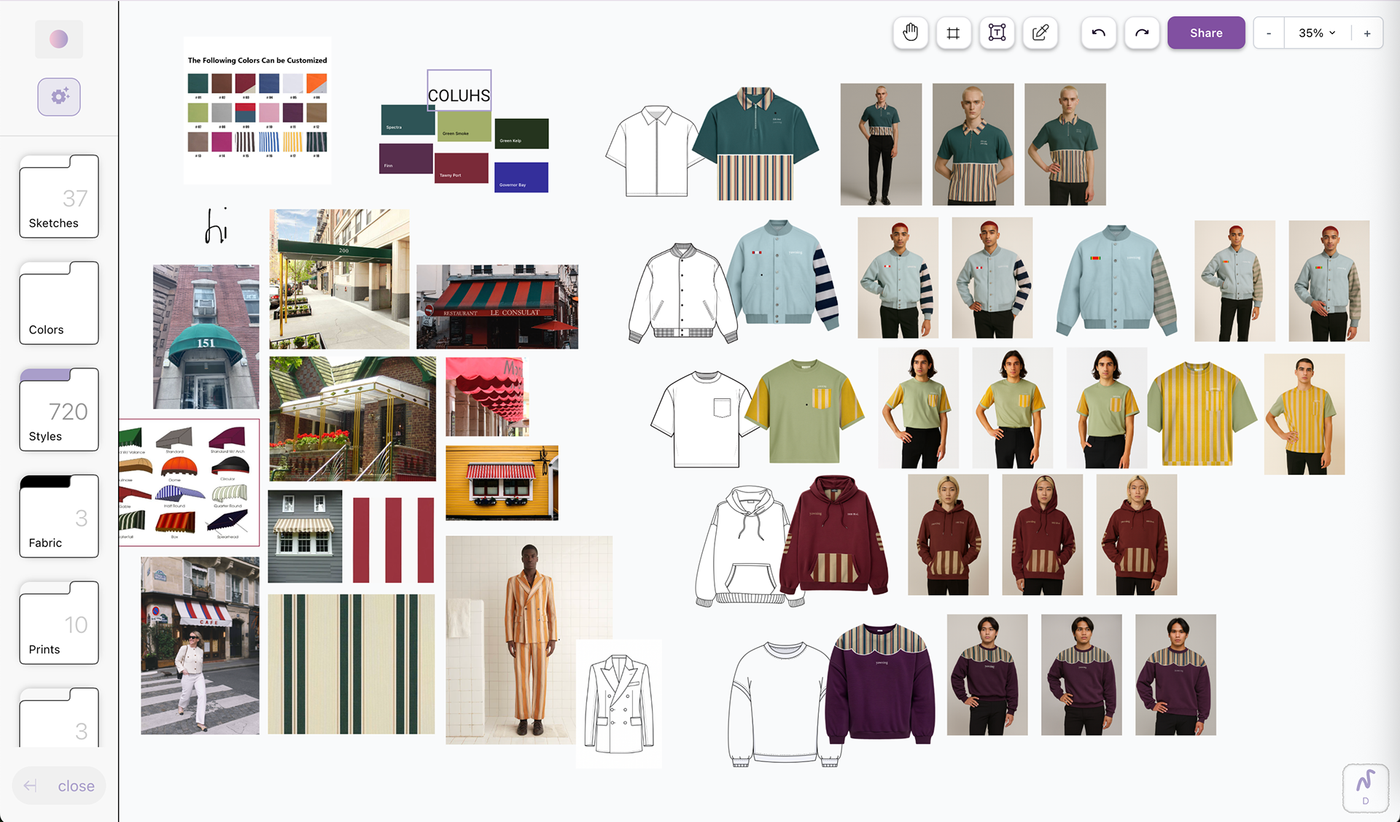Select the hand pan tool
Image resolution: width=1400 pixels, height=822 pixels.
[x=910, y=33]
